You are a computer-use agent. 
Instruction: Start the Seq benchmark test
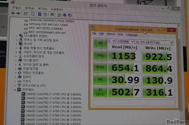[x=100, y=55]
